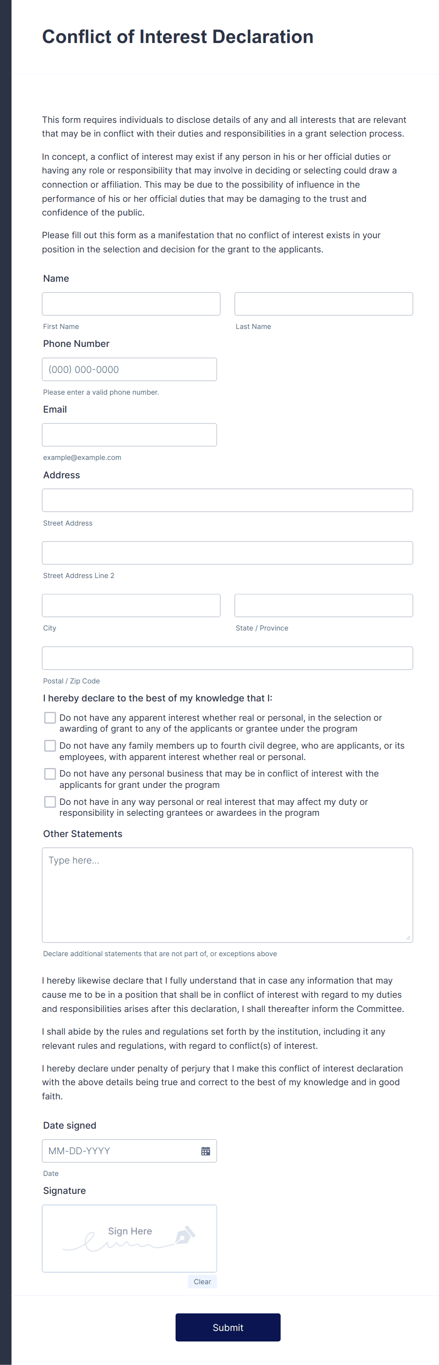Click the Phone Number field
Image resolution: width=439 pixels, height=1365 pixels.
tap(129, 369)
